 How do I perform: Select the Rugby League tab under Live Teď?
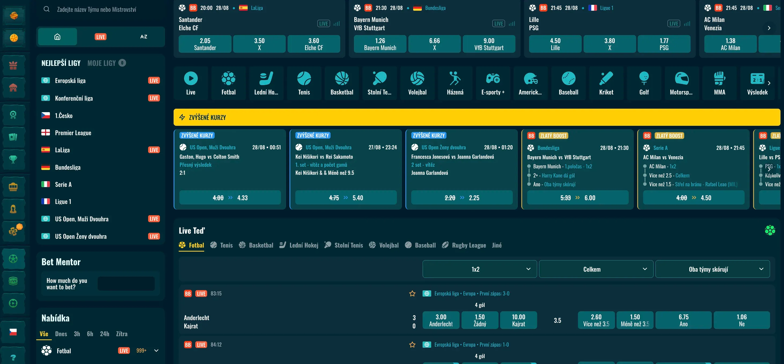click(464, 245)
